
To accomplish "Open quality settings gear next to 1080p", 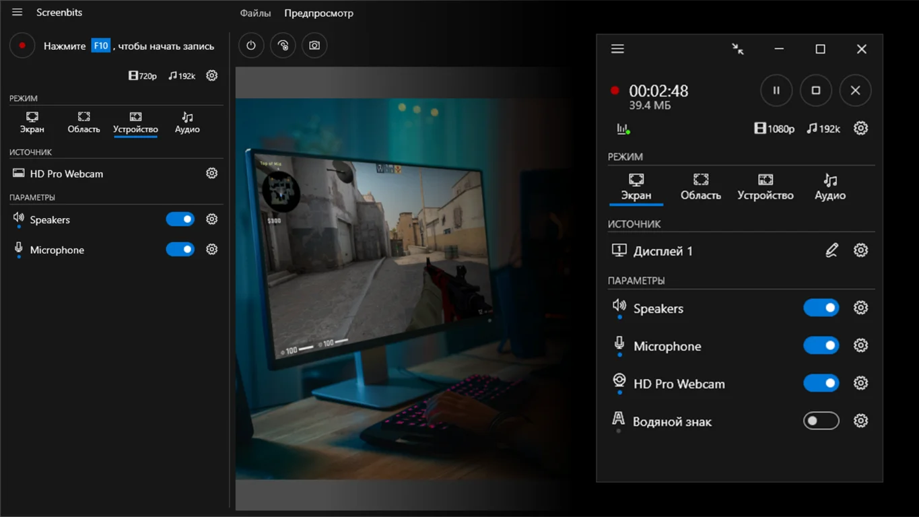I will pos(860,128).
